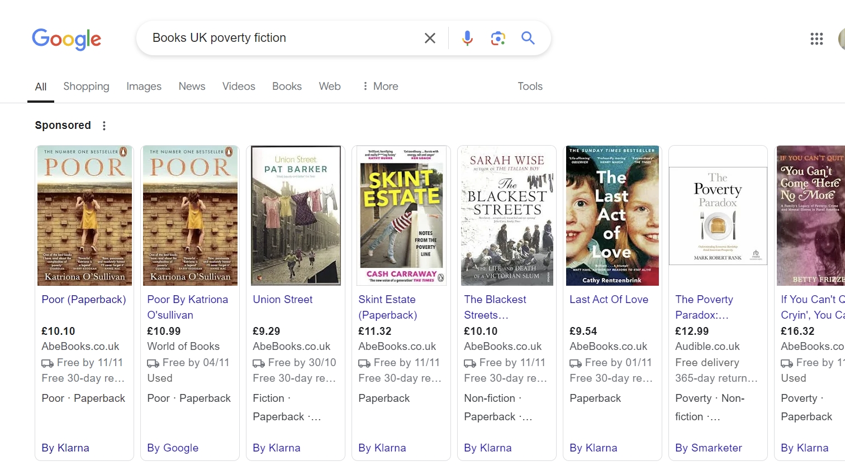This screenshot has width=845, height=466.
Task: Click the profile avatar in the corner
Action: coord(841,39)
